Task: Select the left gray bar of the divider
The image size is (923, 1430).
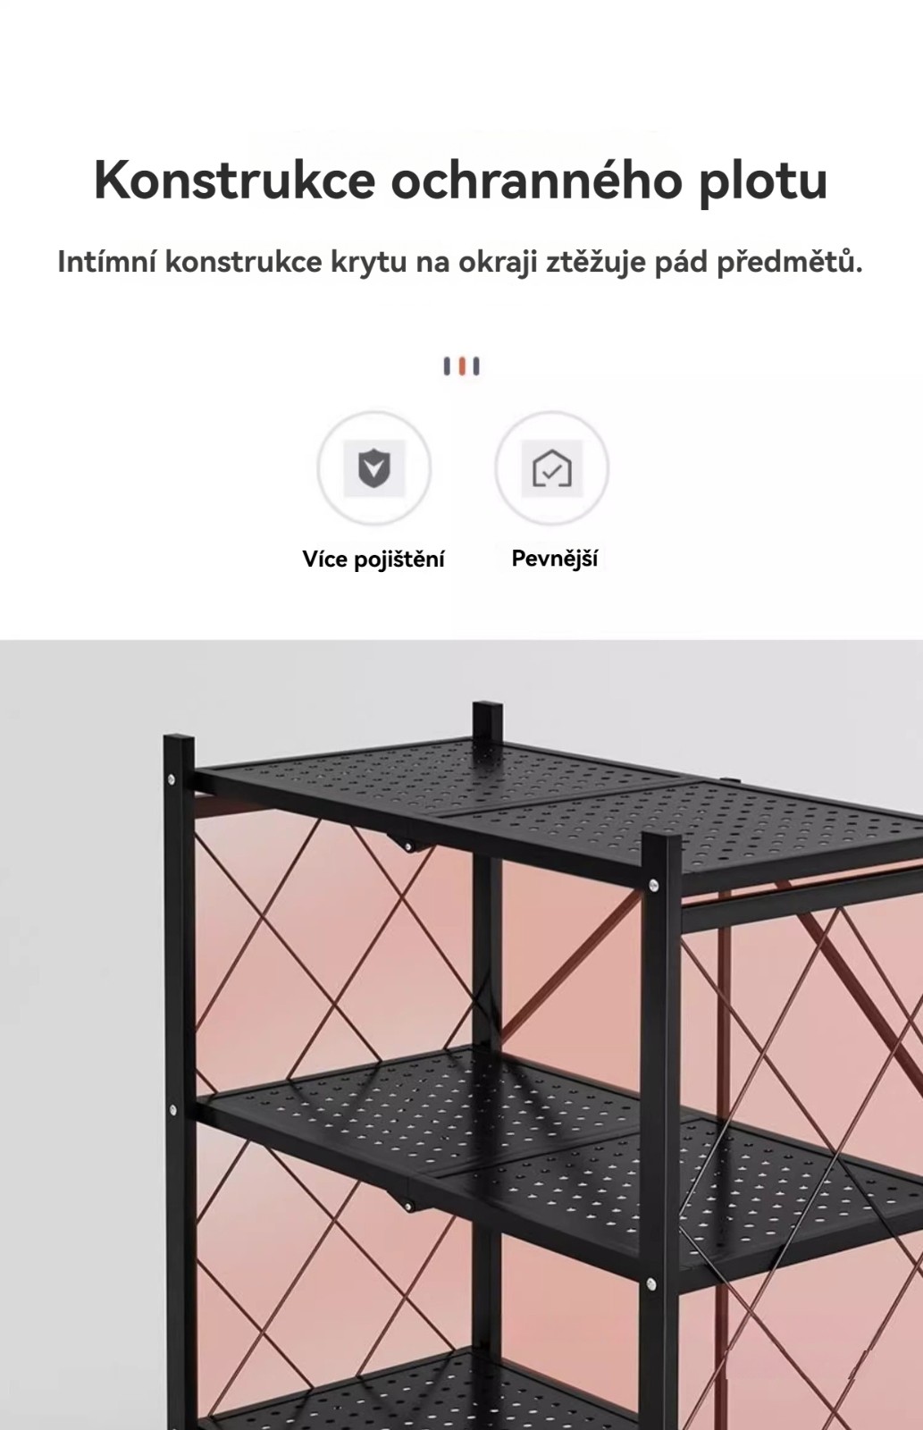Action: 448,366
